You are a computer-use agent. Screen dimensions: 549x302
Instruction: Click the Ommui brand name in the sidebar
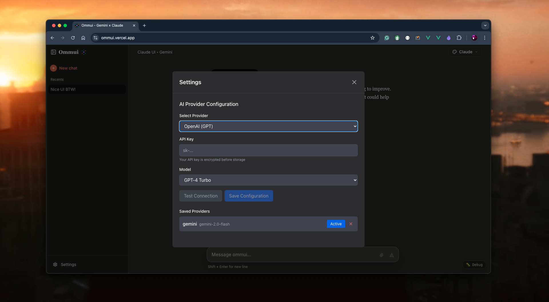tap(68, 52)
